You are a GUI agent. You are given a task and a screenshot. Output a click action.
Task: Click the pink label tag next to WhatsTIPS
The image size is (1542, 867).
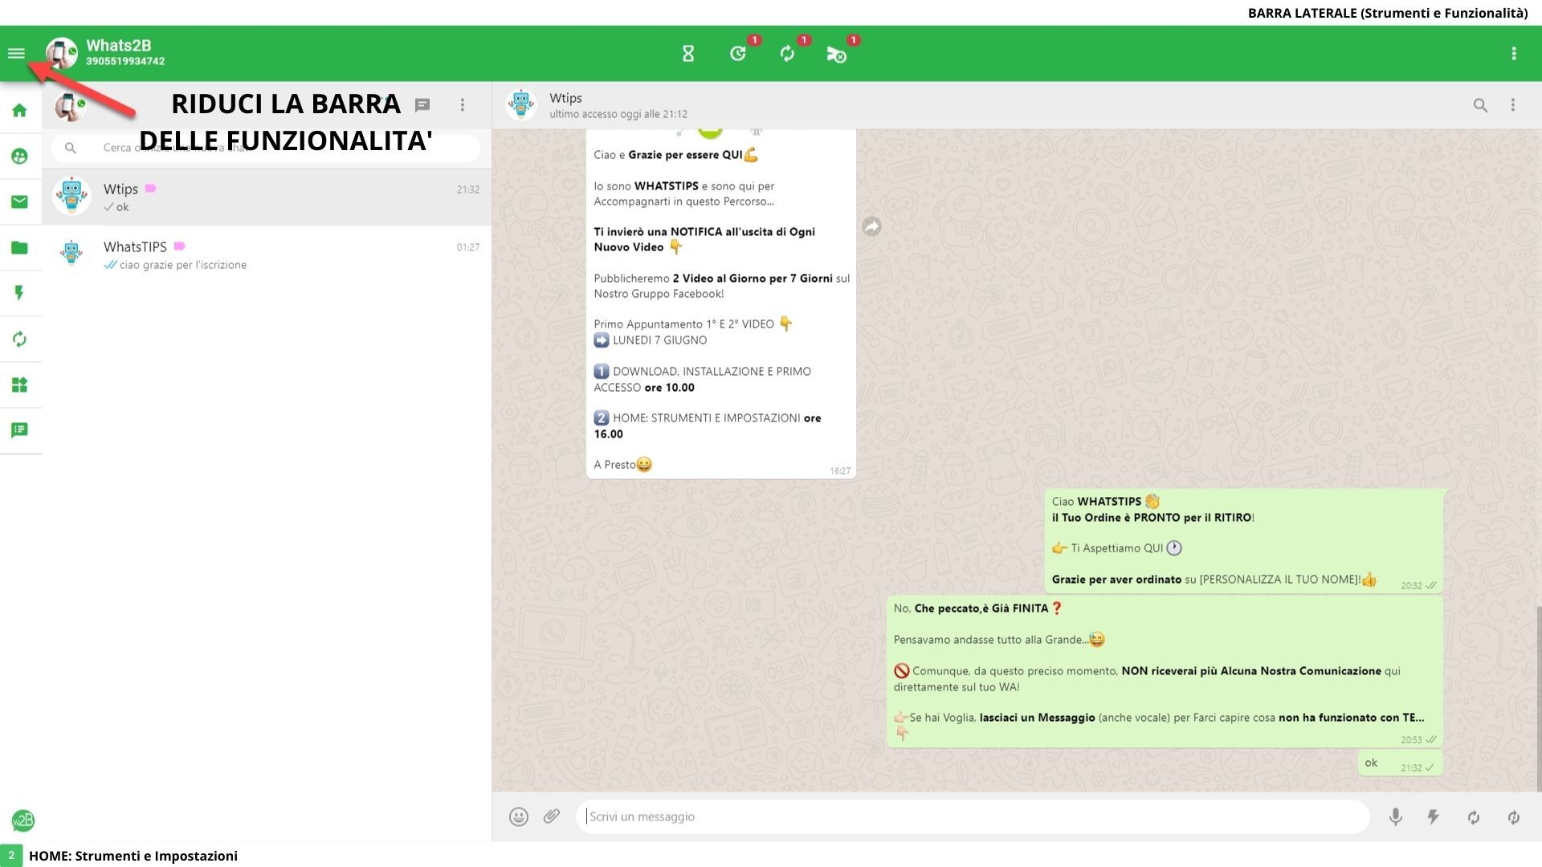pyautogui.click(x=179, y=246)
